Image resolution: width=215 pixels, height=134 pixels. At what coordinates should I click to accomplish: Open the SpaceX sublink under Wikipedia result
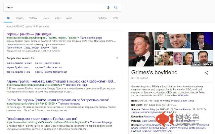(x=45, y=48)
